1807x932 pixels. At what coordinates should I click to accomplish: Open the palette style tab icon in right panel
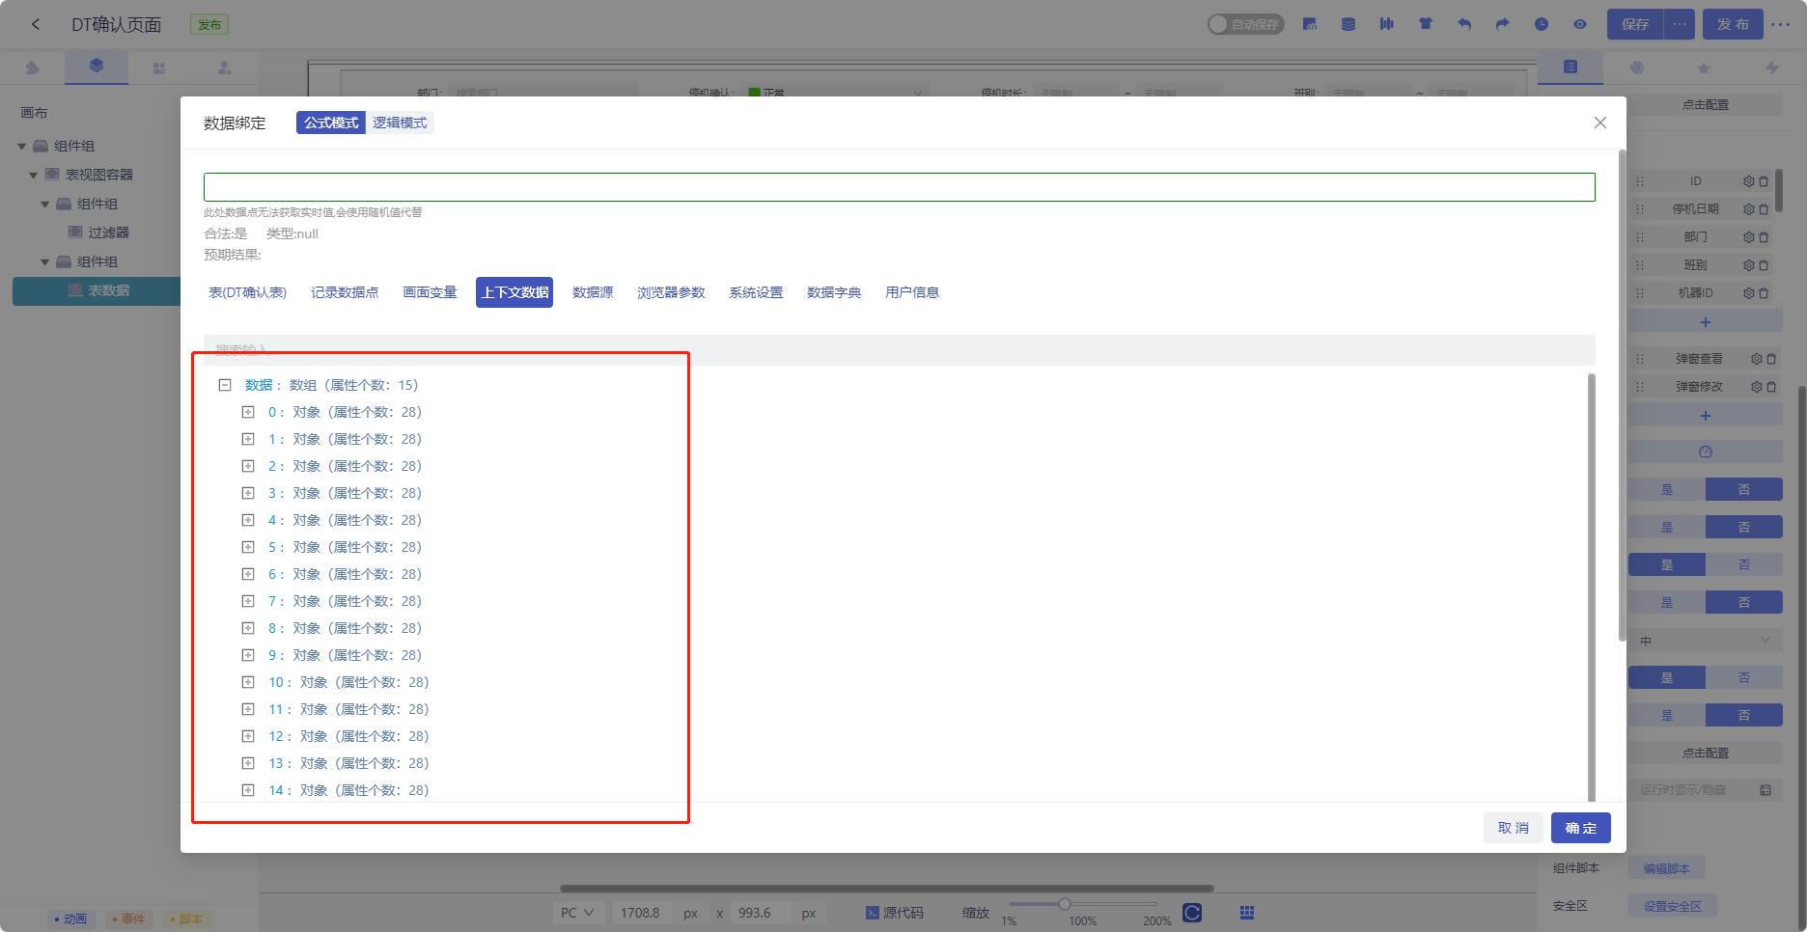point(1637,68)
